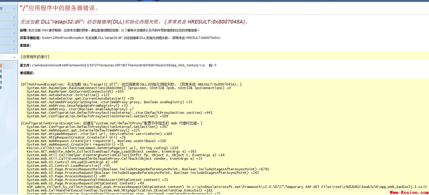Click the Page.ProcessRequest(HttpContext context) +49 line
This screenshot has height=195, width=429.
coord(85,183)
